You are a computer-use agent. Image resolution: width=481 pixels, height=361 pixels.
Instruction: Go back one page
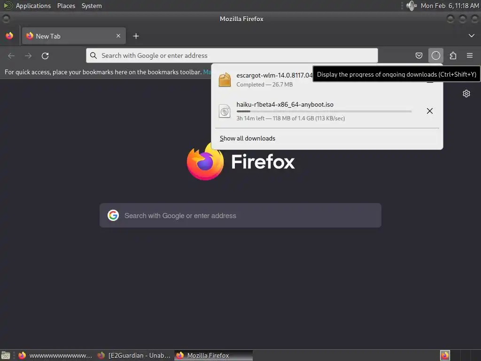click(x=11, y=56)
